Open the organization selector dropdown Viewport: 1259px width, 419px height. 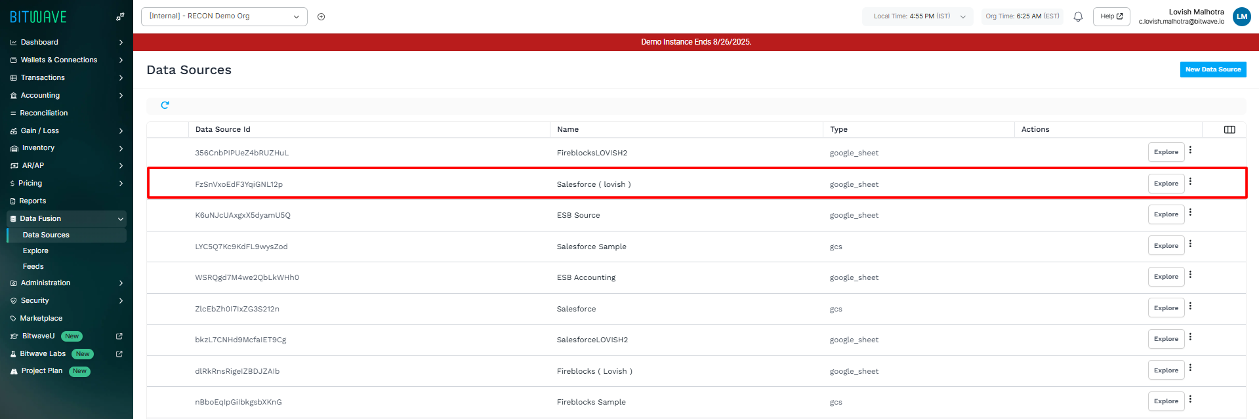[x=224, y=16]
